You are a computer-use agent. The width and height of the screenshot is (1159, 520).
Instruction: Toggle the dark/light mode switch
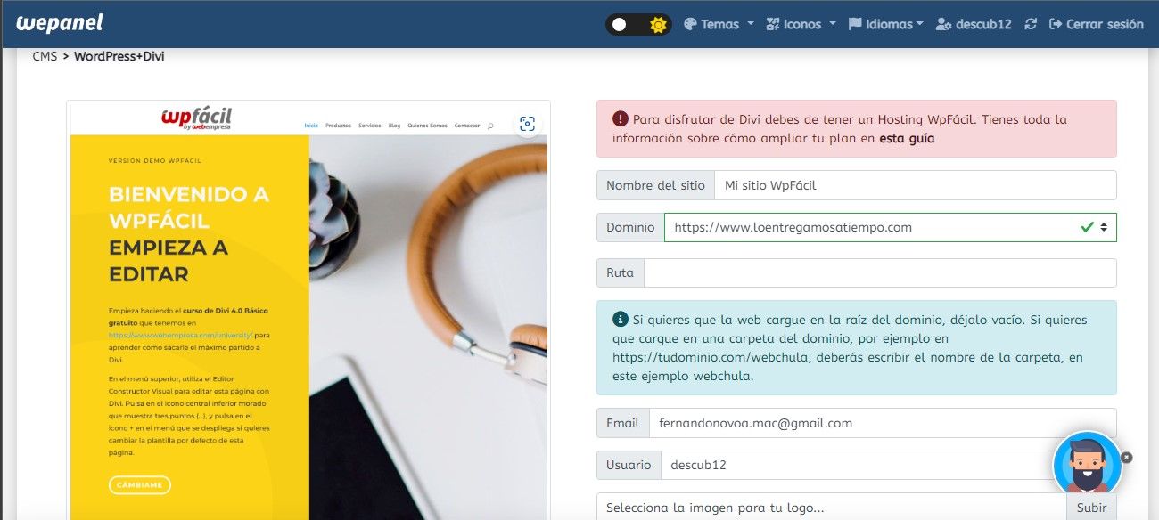638,24
